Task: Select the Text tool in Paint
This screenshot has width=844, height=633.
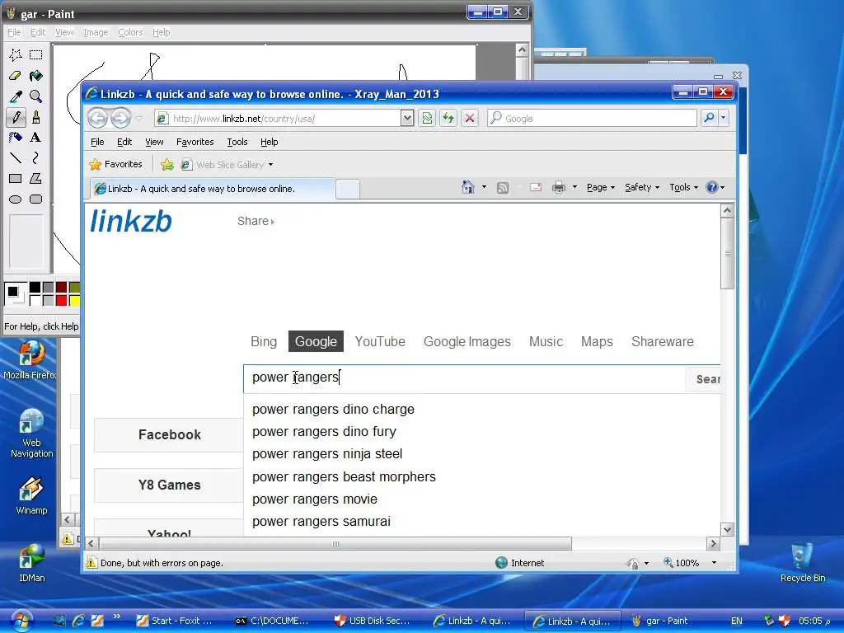Action: (35, 138)
